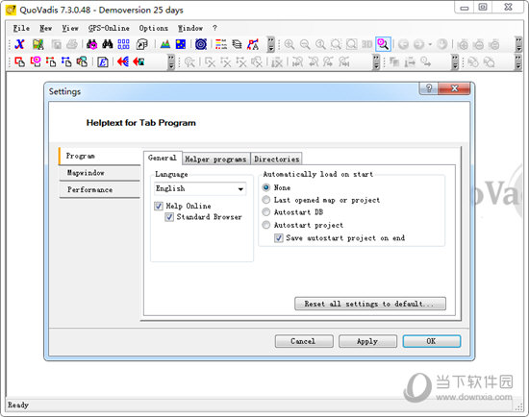Click the grayed back navigation arrow icon
The width and height of the screenshot is (529, 417).
pyautogui.click(x=404, y=44)
